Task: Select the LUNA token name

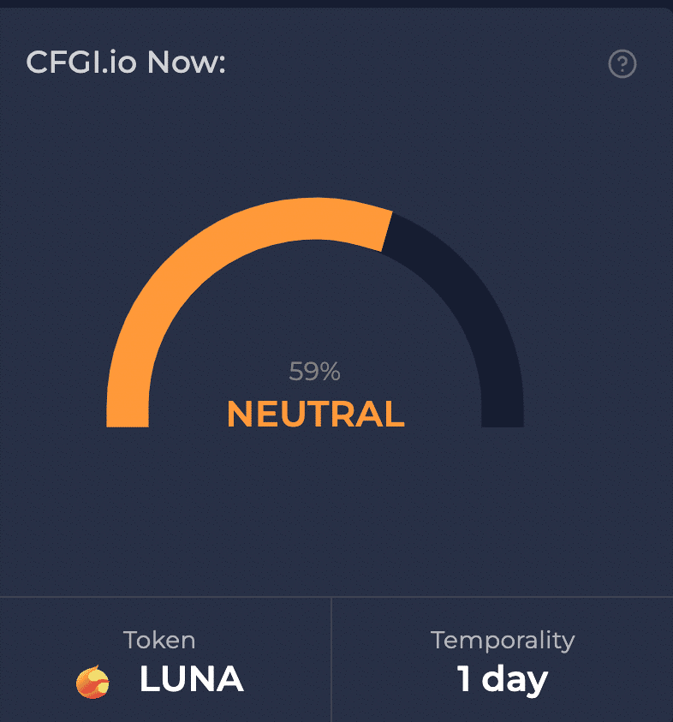Action: (192, 678)
